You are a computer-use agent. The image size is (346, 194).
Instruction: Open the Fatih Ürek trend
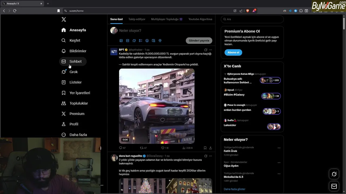pyautogui.click(x=230, y=151)
